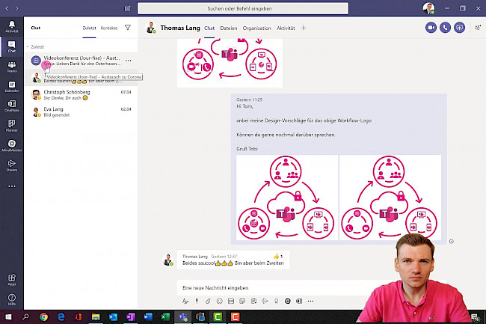Image resolution: width=486 pixels, height=324 pixels.
Task: Open Outlook from the taskbar
Action: tap(113, 317)
